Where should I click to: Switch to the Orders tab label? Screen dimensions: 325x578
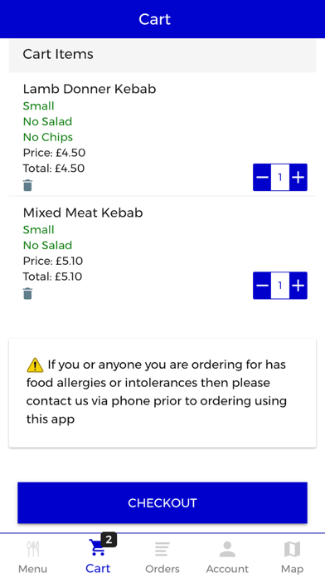162,569
